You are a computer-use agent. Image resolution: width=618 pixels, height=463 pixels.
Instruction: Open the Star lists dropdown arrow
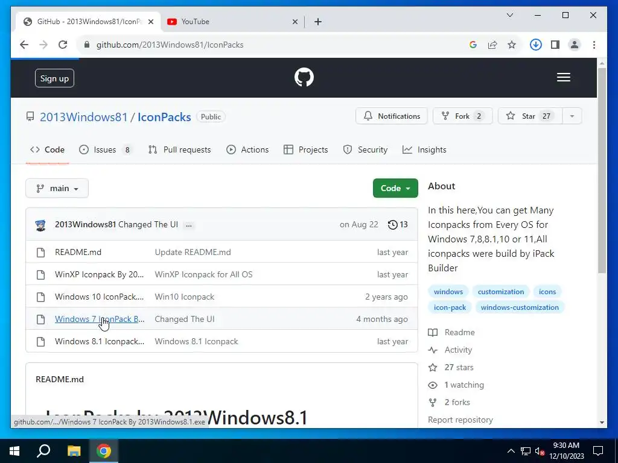point(572,116)
